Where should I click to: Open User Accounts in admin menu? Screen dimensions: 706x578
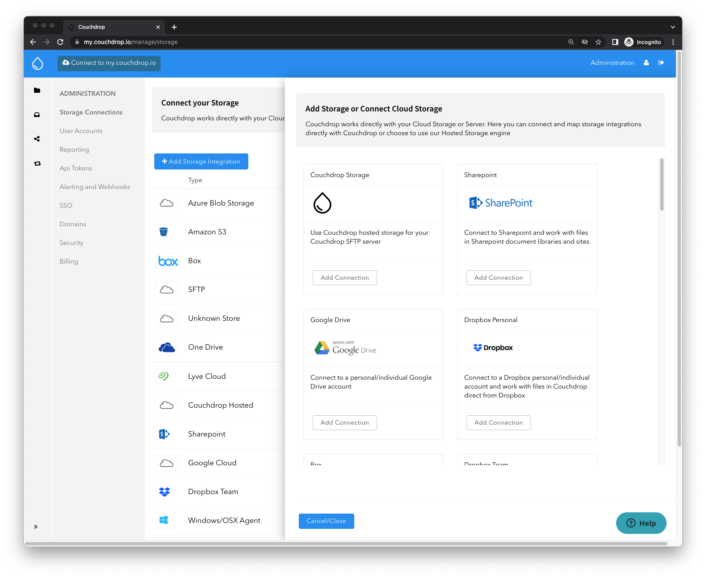click(x=81, y=131)
